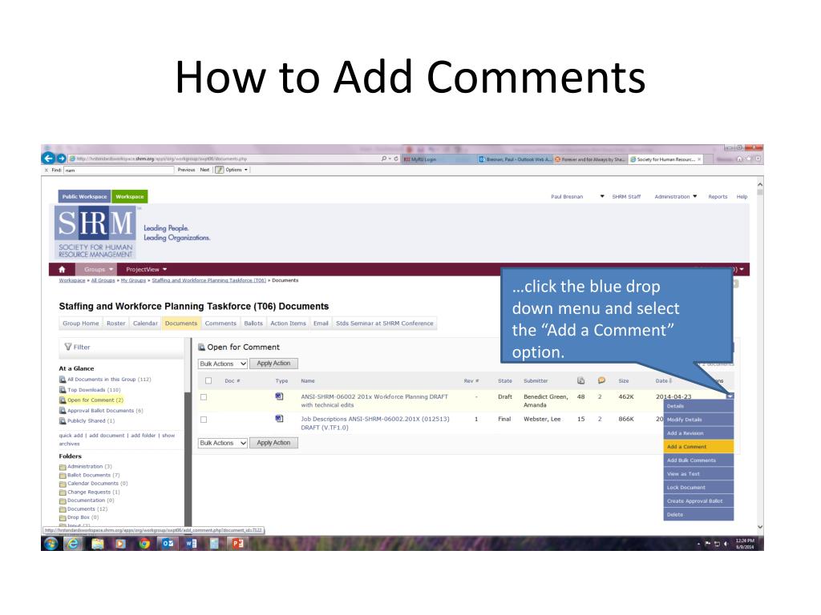
Task: Select View as Text in the dropdown menu
Action: click(x=698, y=474)
